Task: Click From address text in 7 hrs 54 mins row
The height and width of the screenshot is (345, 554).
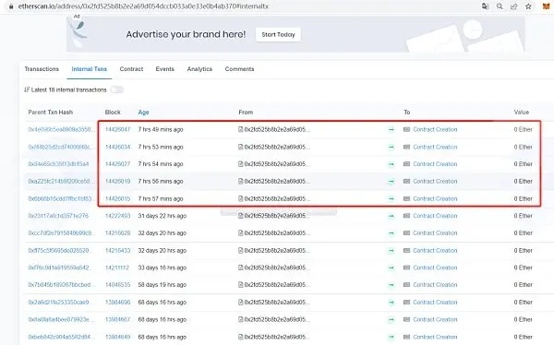Action: pos(277,164)
